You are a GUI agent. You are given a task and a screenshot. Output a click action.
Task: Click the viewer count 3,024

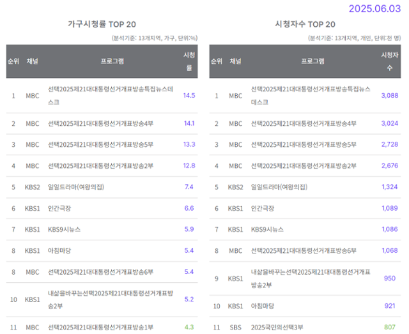tap(390, 123)
